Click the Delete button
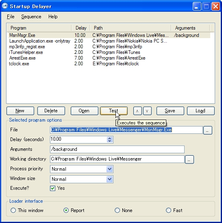Screen dimensions: 222x223 click(51, 111)
